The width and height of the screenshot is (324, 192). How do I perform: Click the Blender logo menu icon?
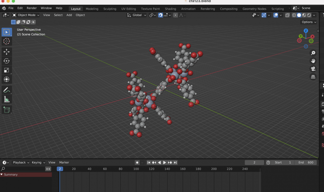[4, 8]
